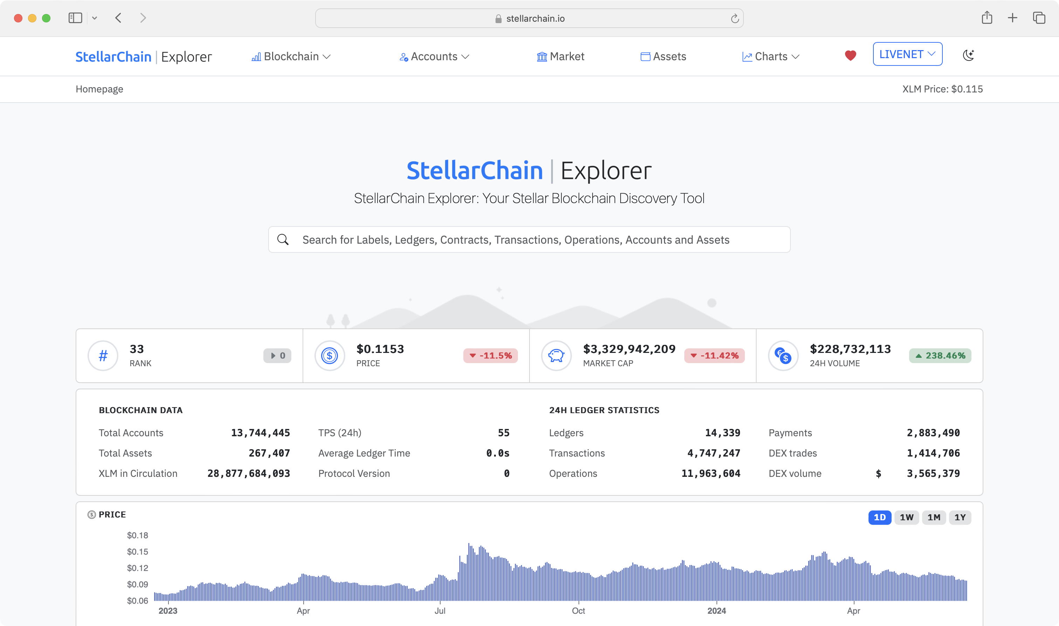The height and width of the screenshot is (626, 1059).
Task: Click the red heart donate icon
Action: tap(850, 56)
